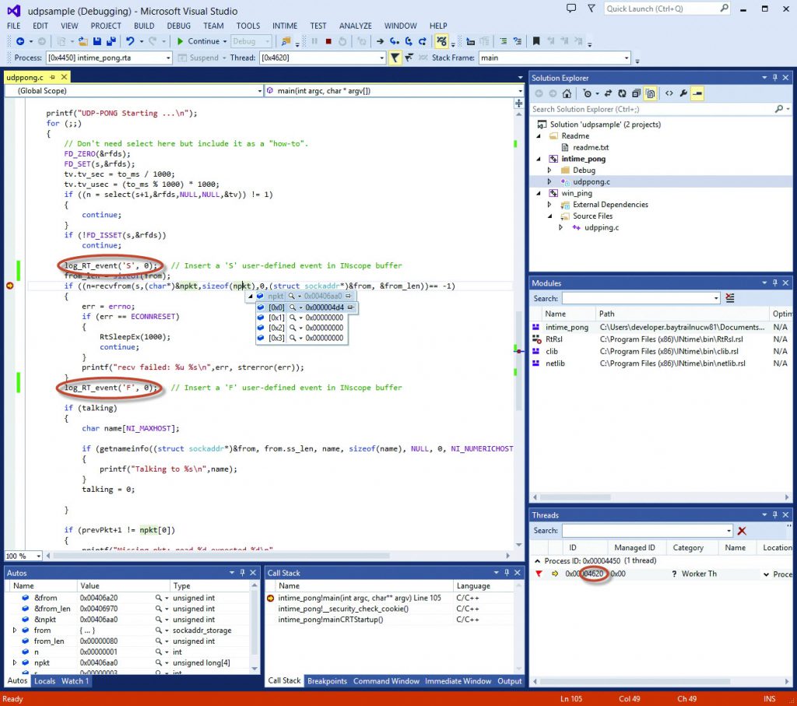This screenshot has height=706, width=797.
Task: Click the Modules Search input field
Action: [641, 298]
